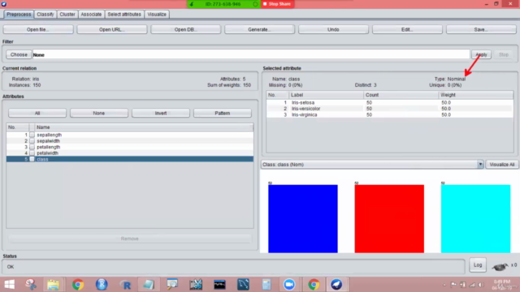The image size is (520, 292).
Task: Switch to Weka bird taskbar icon
Action: (336, 285)
